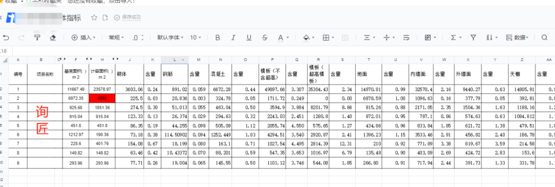The height and width of the screenshot is (187, 555).
Task: Select the Format Painter tool
Action: [x=37, y=37]
